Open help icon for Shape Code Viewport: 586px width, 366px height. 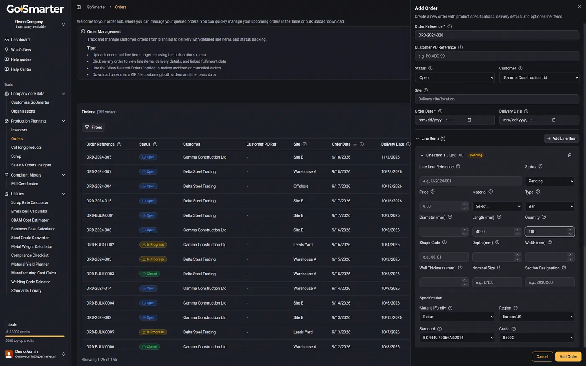click(445, 242)
